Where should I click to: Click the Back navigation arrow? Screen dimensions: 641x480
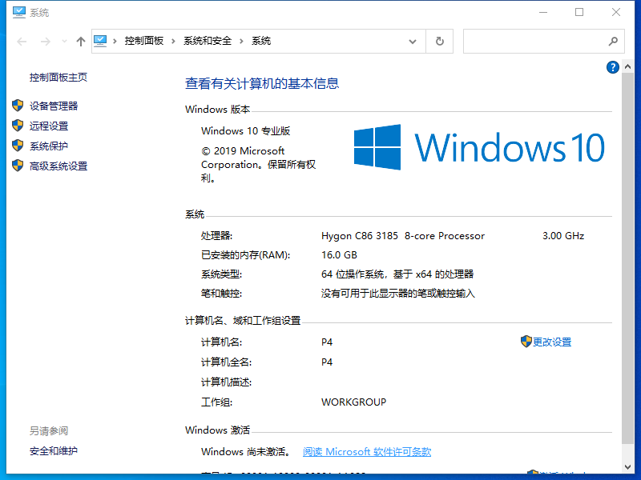point(22,42)
